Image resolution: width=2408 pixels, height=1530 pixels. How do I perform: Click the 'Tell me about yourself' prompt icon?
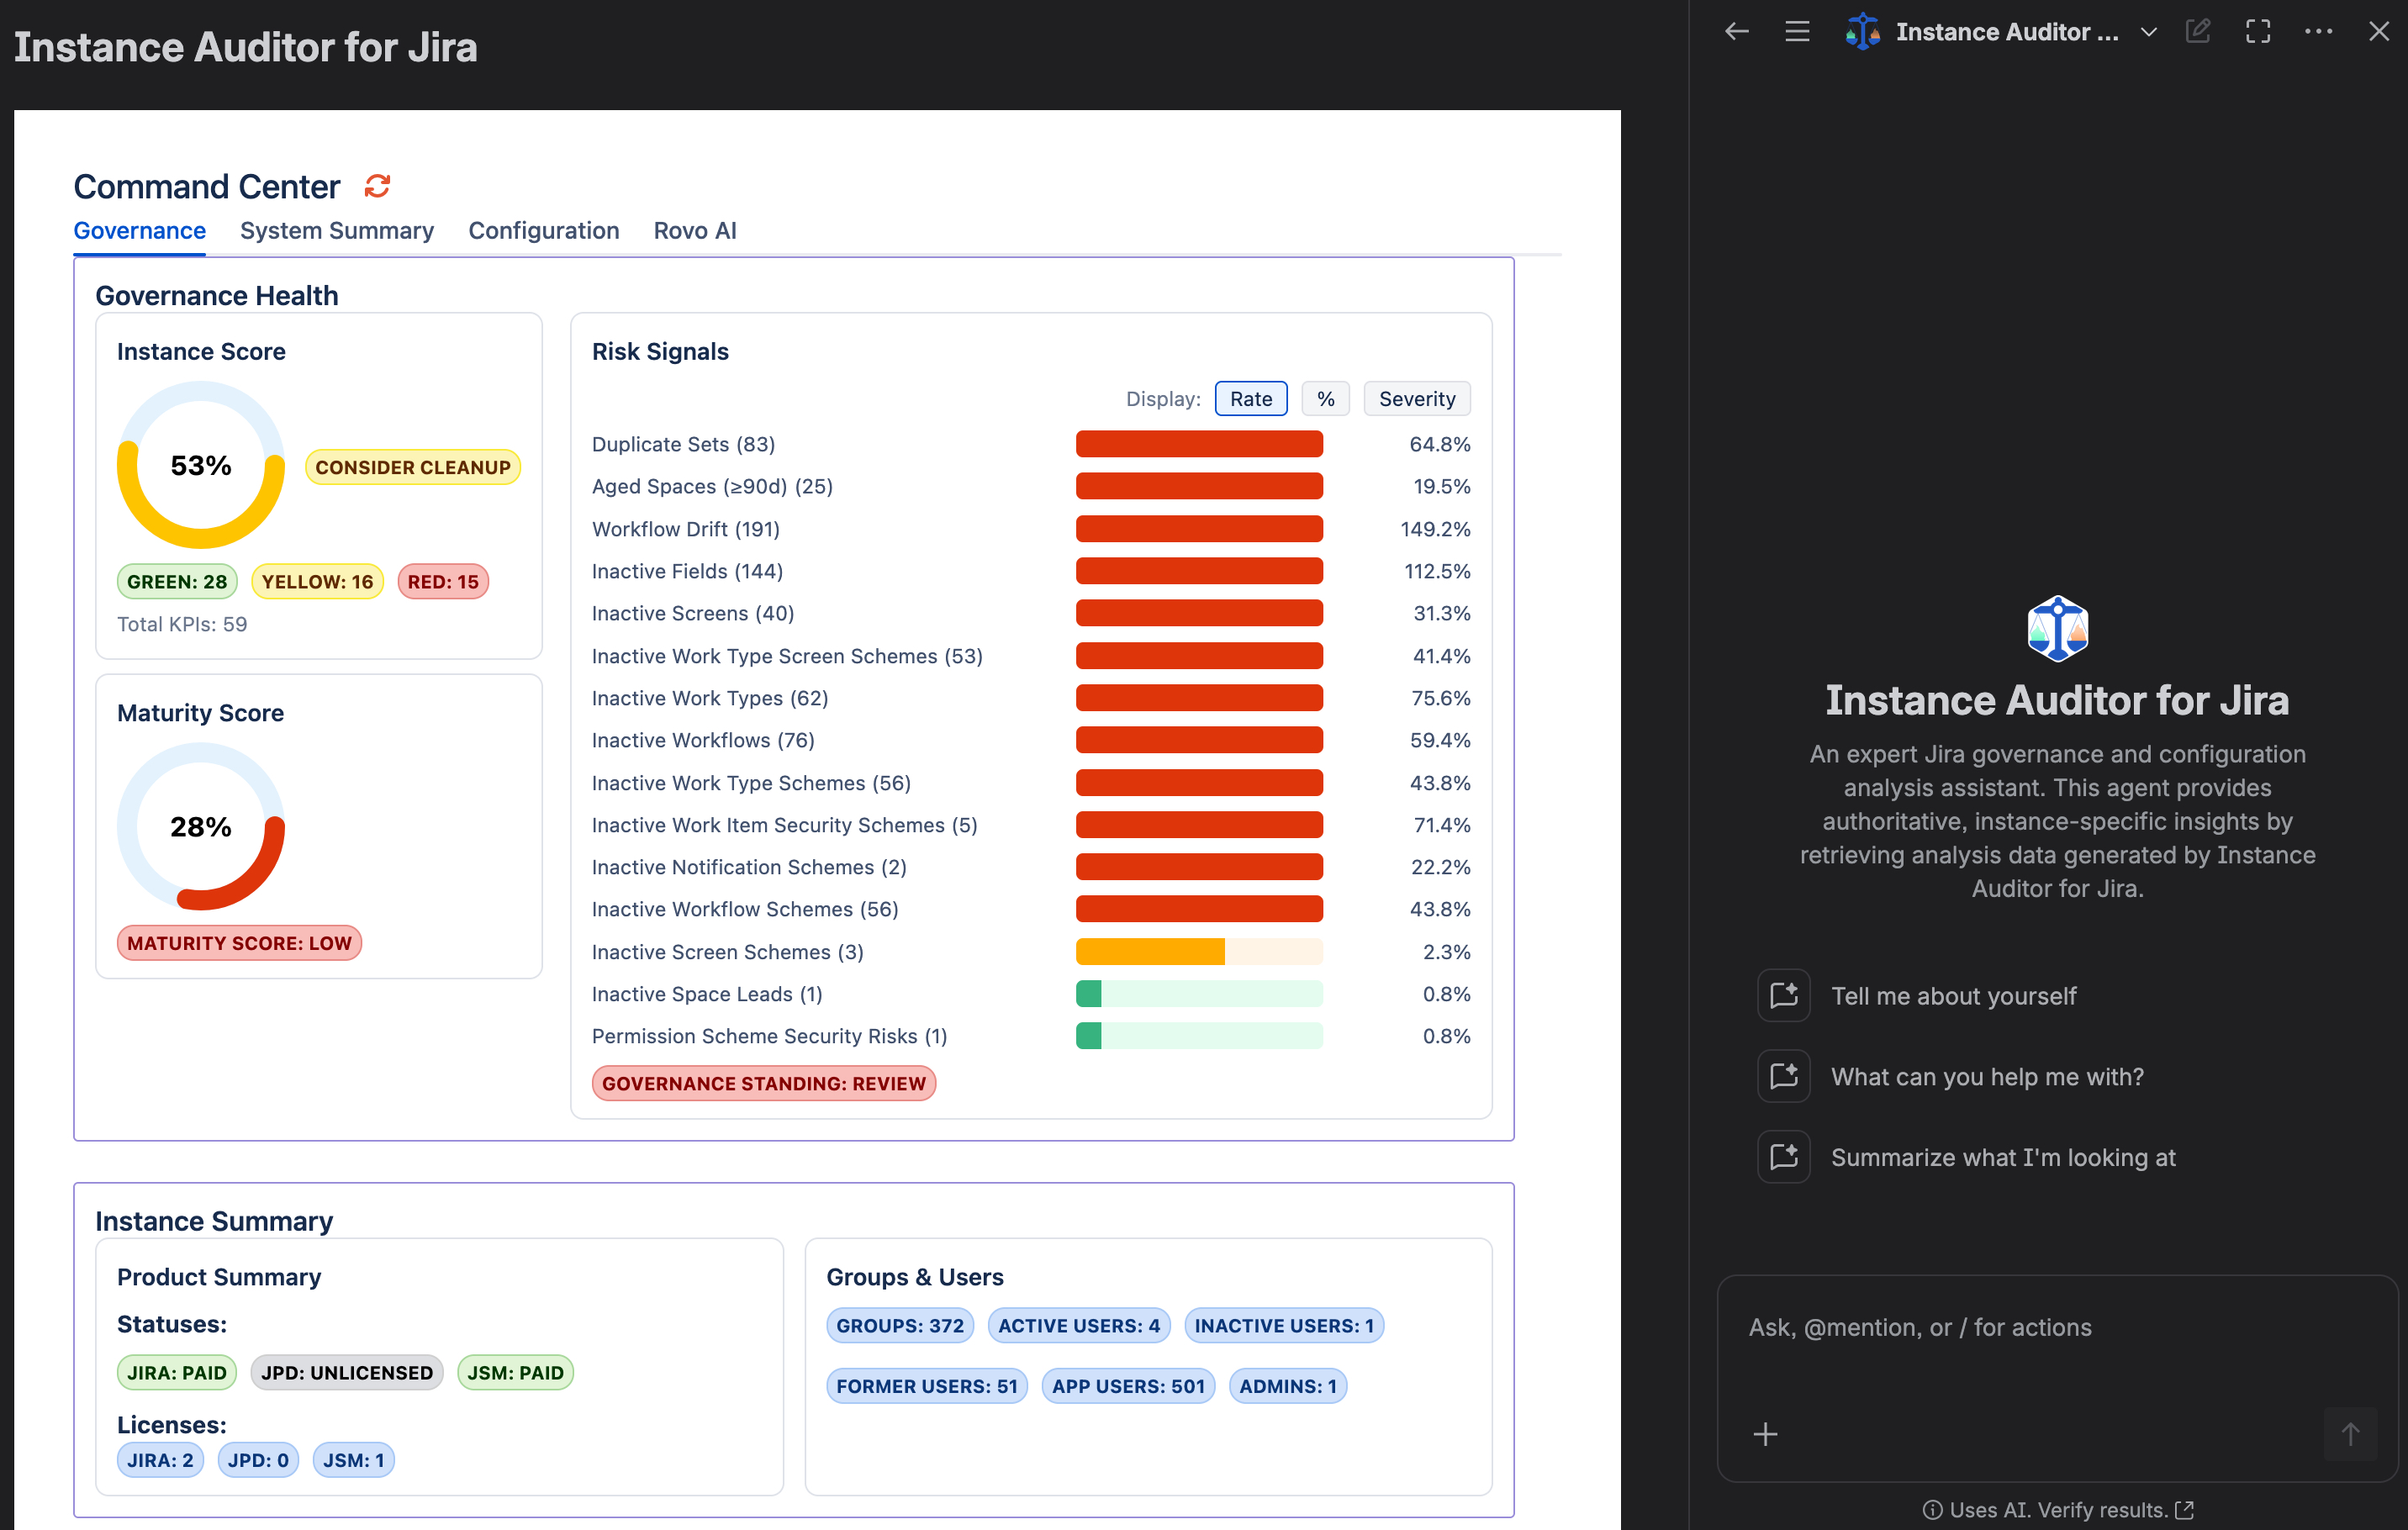pos(1784,995)
